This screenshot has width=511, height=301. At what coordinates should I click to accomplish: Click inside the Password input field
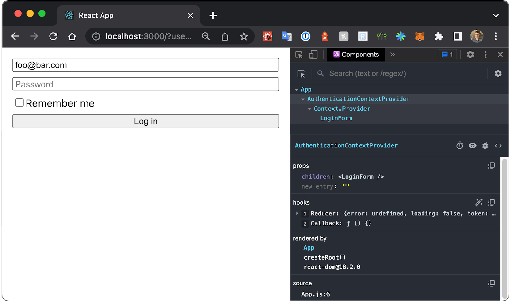146,84
